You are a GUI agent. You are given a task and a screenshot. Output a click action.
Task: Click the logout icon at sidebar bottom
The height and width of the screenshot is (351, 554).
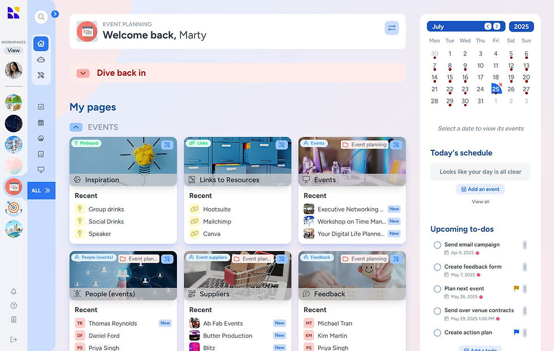[14, 340]
